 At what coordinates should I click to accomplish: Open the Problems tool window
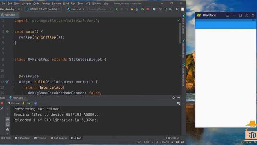(x=22, y=138)
